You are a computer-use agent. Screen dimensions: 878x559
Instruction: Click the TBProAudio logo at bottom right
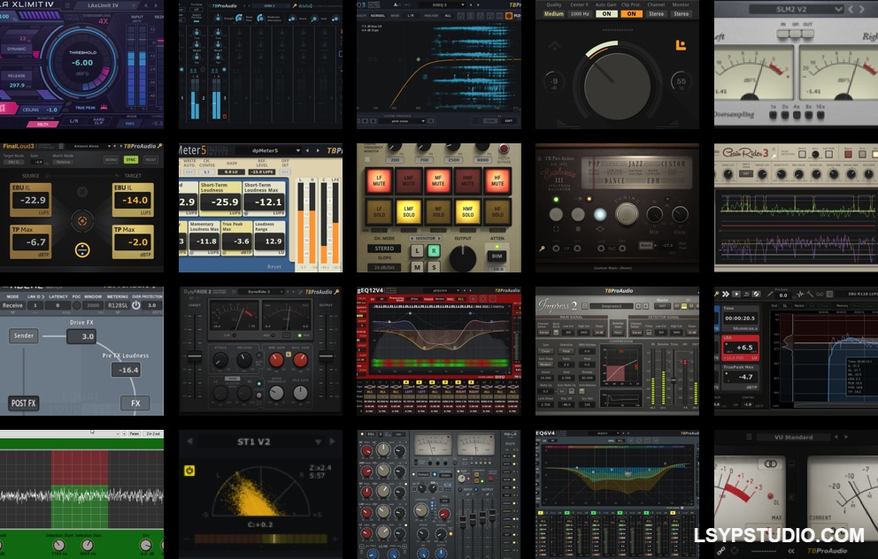pyautogui.click(x=828, y=551)
